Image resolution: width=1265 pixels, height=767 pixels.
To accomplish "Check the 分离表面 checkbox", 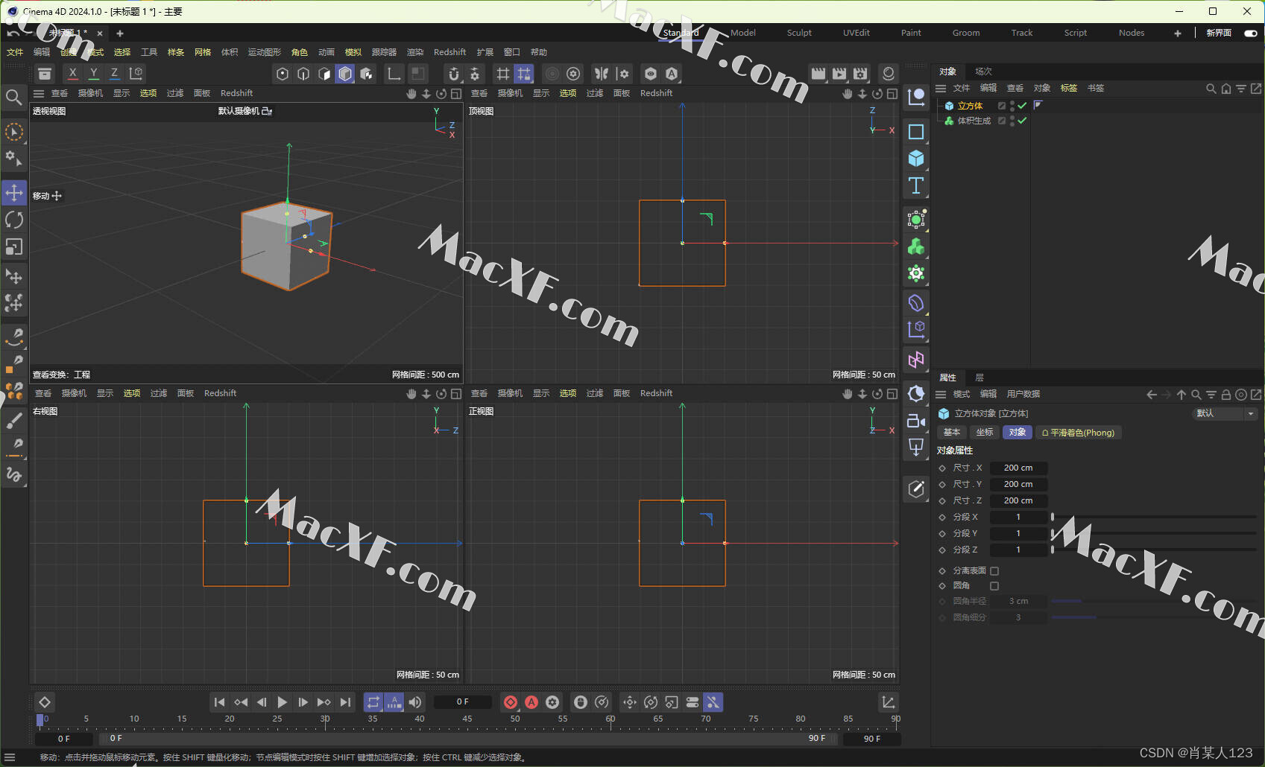I will (x=994, y=571).
